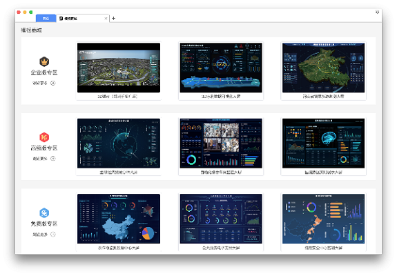397x276 pixels.
Task: Open the Henan province map template thumbnail
Action: 323,68
